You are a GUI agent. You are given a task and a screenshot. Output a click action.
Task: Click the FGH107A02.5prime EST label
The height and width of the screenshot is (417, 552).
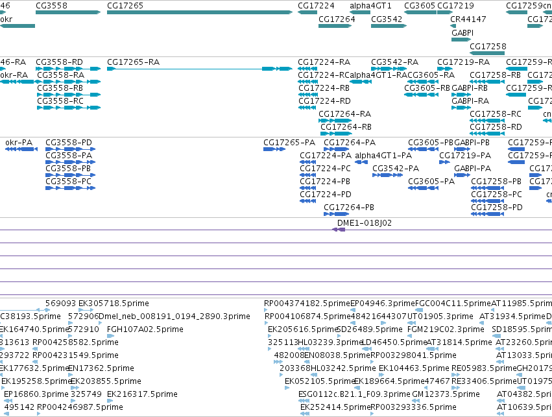click(x=145, y=329)
